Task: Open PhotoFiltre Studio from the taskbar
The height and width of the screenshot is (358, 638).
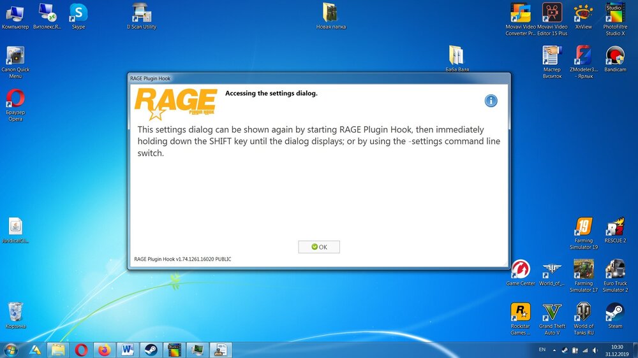Action: point(174,350)
